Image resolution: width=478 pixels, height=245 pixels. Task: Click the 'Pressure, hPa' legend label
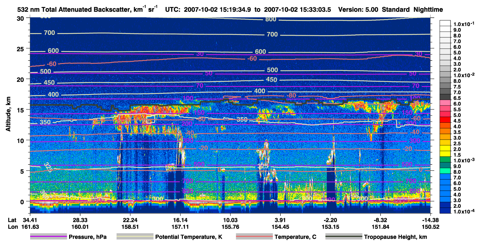[88, 237]
